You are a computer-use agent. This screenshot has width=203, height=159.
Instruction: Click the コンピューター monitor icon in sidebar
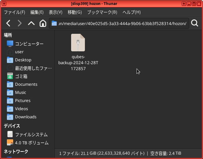(10, 44)
